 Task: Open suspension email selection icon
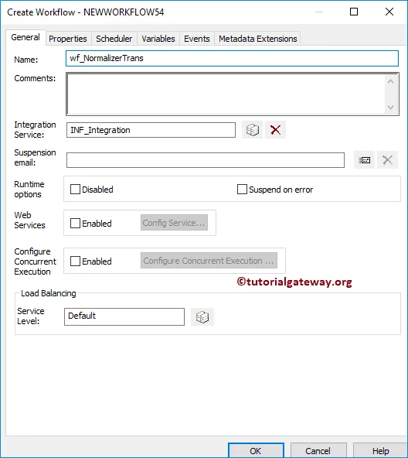coord(364,160)
